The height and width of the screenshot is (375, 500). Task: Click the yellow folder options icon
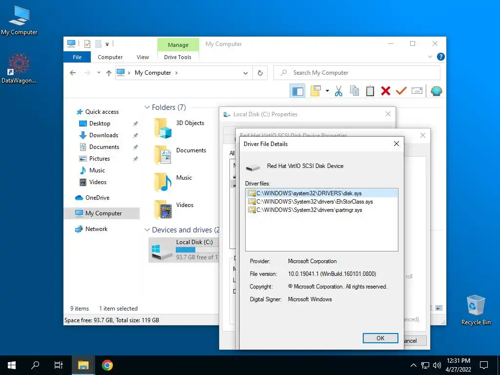coord(316,91)
